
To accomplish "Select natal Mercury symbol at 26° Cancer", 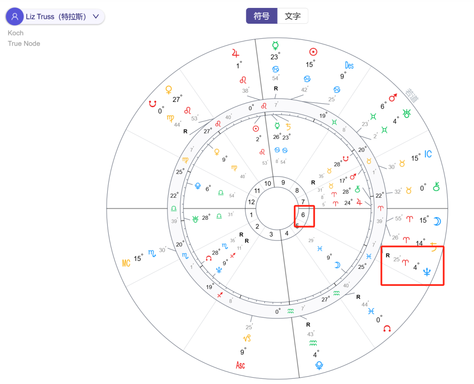I will click(277, 126).
